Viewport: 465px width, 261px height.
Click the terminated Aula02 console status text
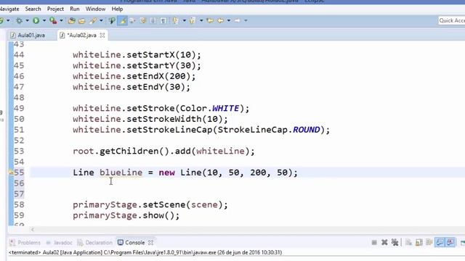click(x=145, y=252)
